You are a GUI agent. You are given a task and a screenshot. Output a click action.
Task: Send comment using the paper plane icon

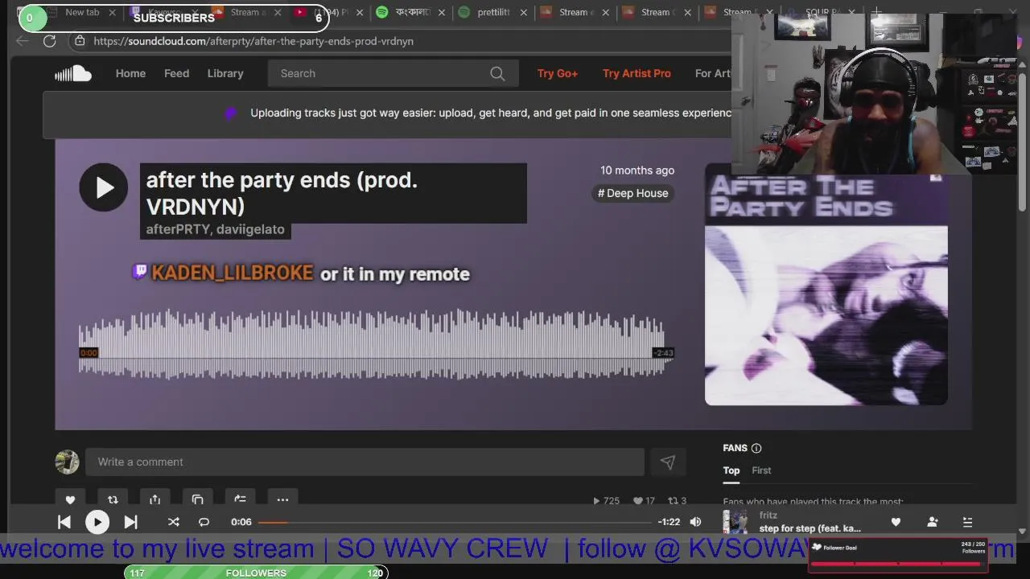(668, 462)
